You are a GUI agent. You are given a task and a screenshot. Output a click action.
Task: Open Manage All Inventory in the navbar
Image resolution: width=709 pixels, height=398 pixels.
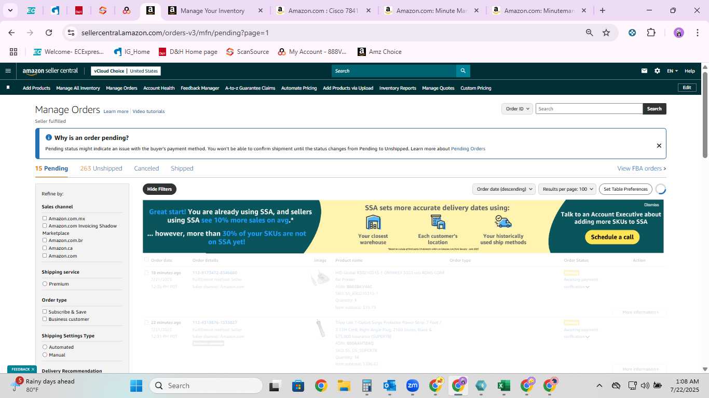pyautogui.click(x=78, y=88)
